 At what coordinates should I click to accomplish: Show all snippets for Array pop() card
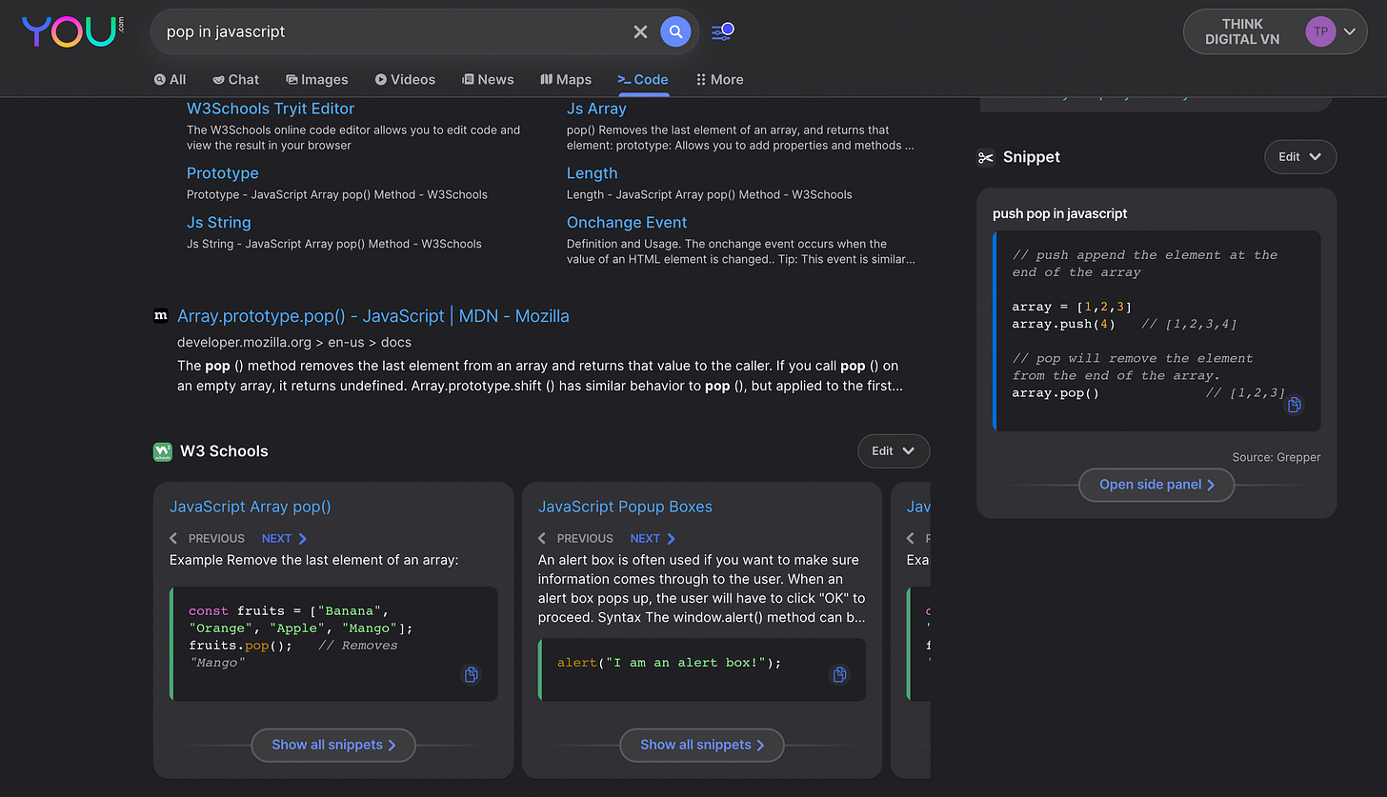333,746
